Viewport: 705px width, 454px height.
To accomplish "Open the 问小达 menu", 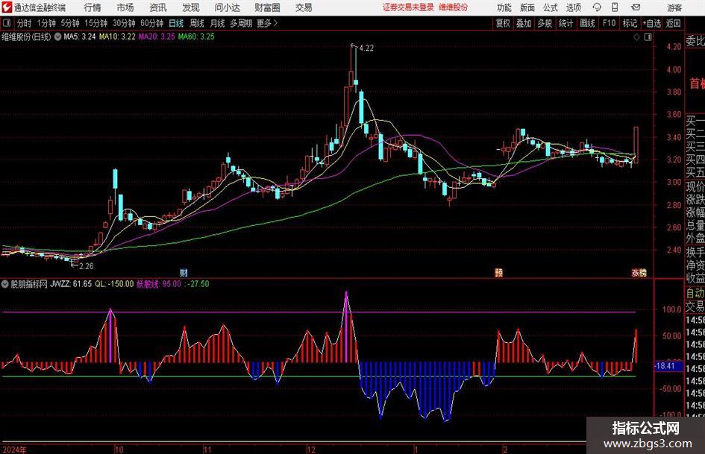I will pos(228,7).
